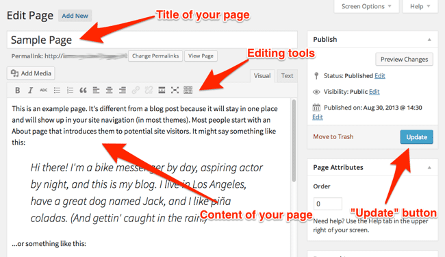Image resolution: width=445 pixels, height=257 pixels.
Task: Click the Visibility eye icon
Action: click(316, 92)
